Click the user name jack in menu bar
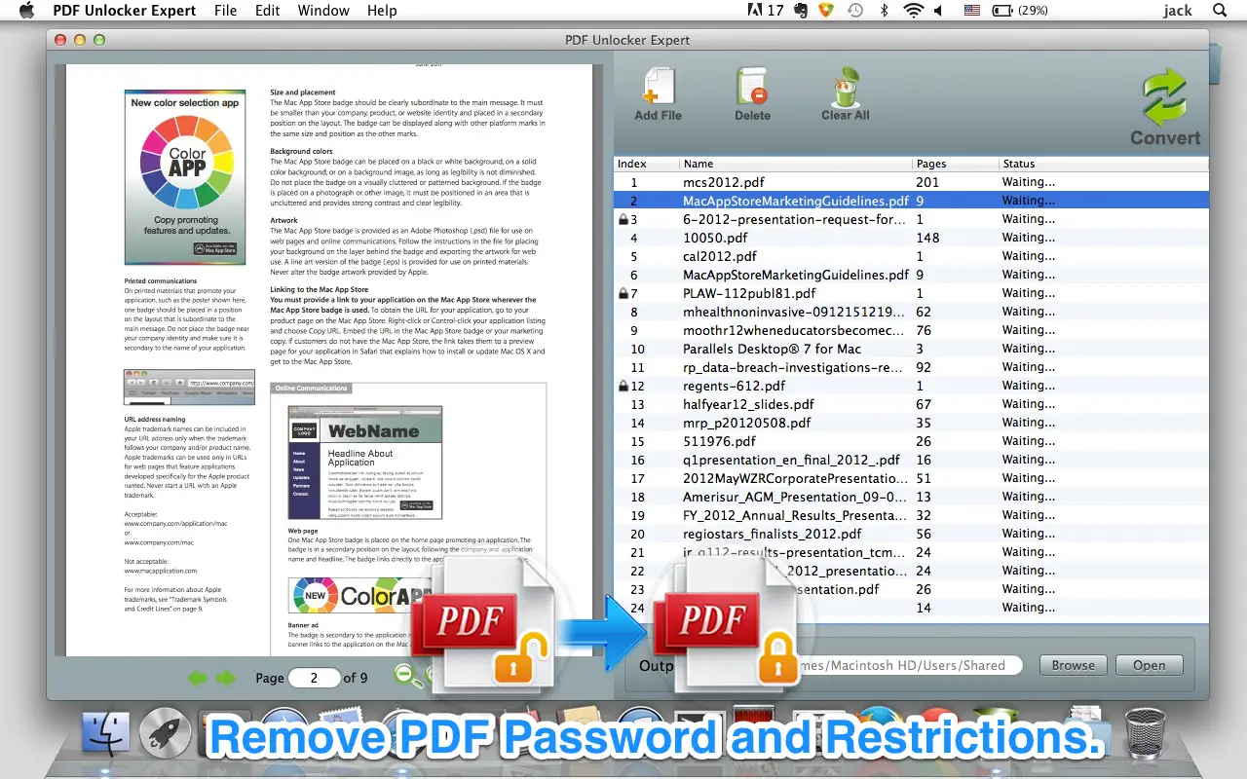 point(1177,11)
